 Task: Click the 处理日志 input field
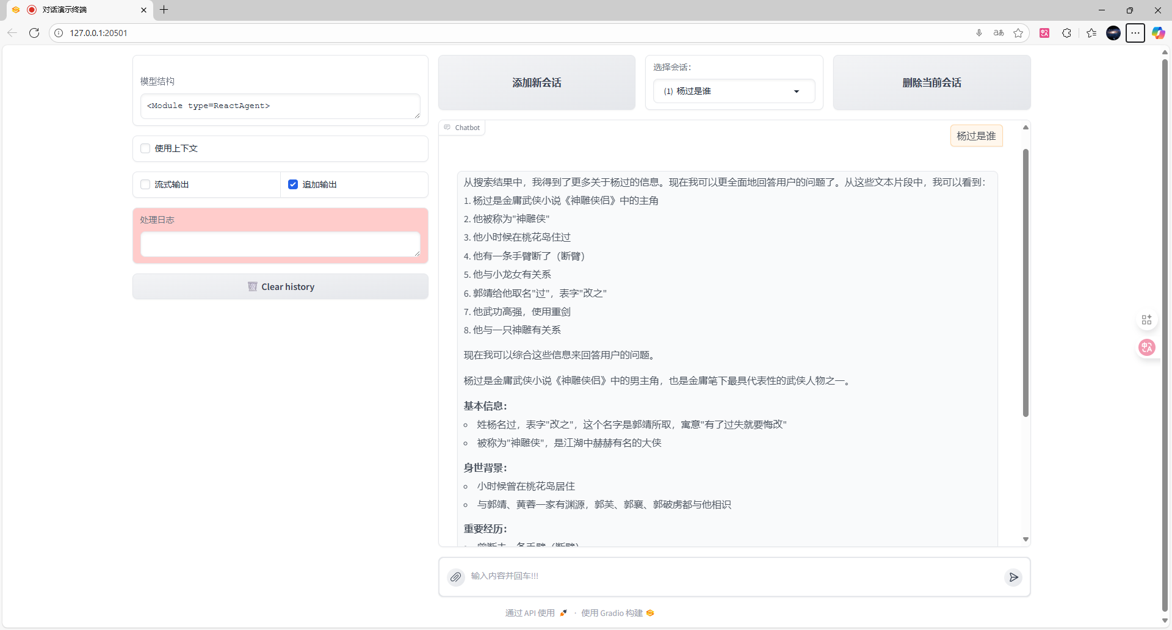coord(280,244)
